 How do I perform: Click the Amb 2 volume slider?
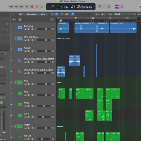(43, 106)
